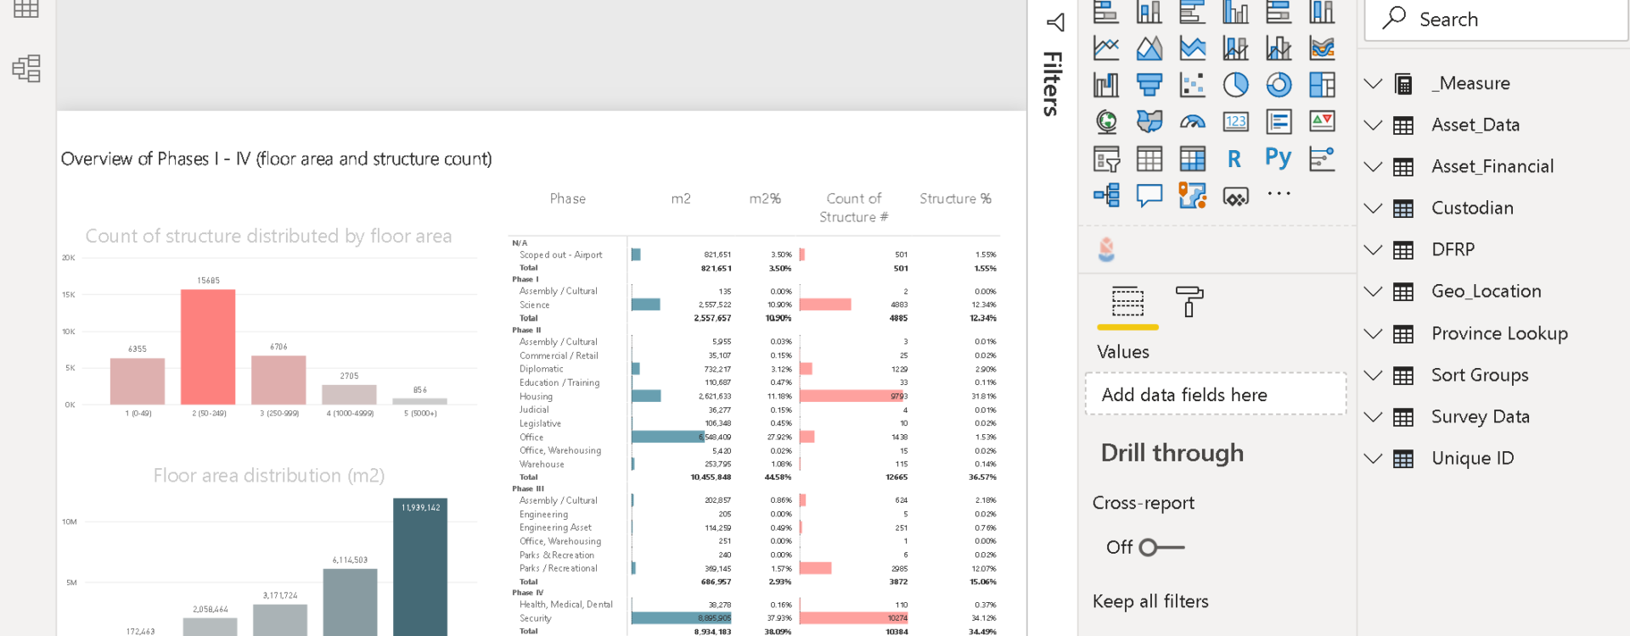Click the Search fields input box
Screen dimensions: 1630x636
tap(1494, 20)
